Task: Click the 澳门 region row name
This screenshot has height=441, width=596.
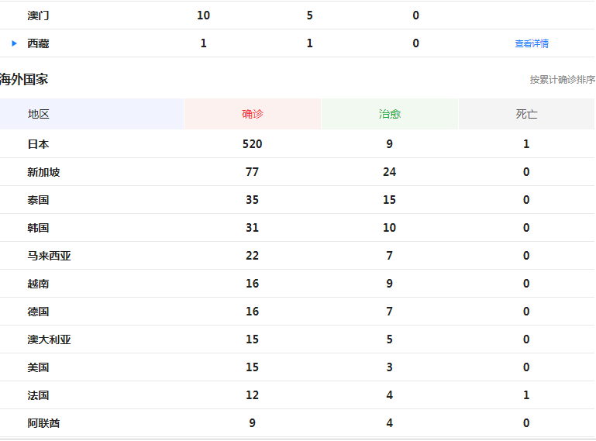Action: tap(39, 16)
